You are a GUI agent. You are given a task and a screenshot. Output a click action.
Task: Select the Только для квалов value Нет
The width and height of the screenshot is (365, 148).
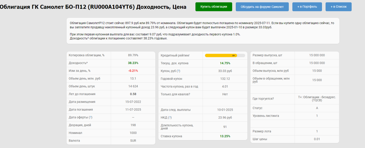(x=225, y=94)
